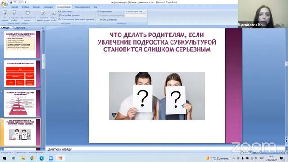Click the zoom participant video of Бредихина
Screen dimensions: 288x162
tap(263, 14)
